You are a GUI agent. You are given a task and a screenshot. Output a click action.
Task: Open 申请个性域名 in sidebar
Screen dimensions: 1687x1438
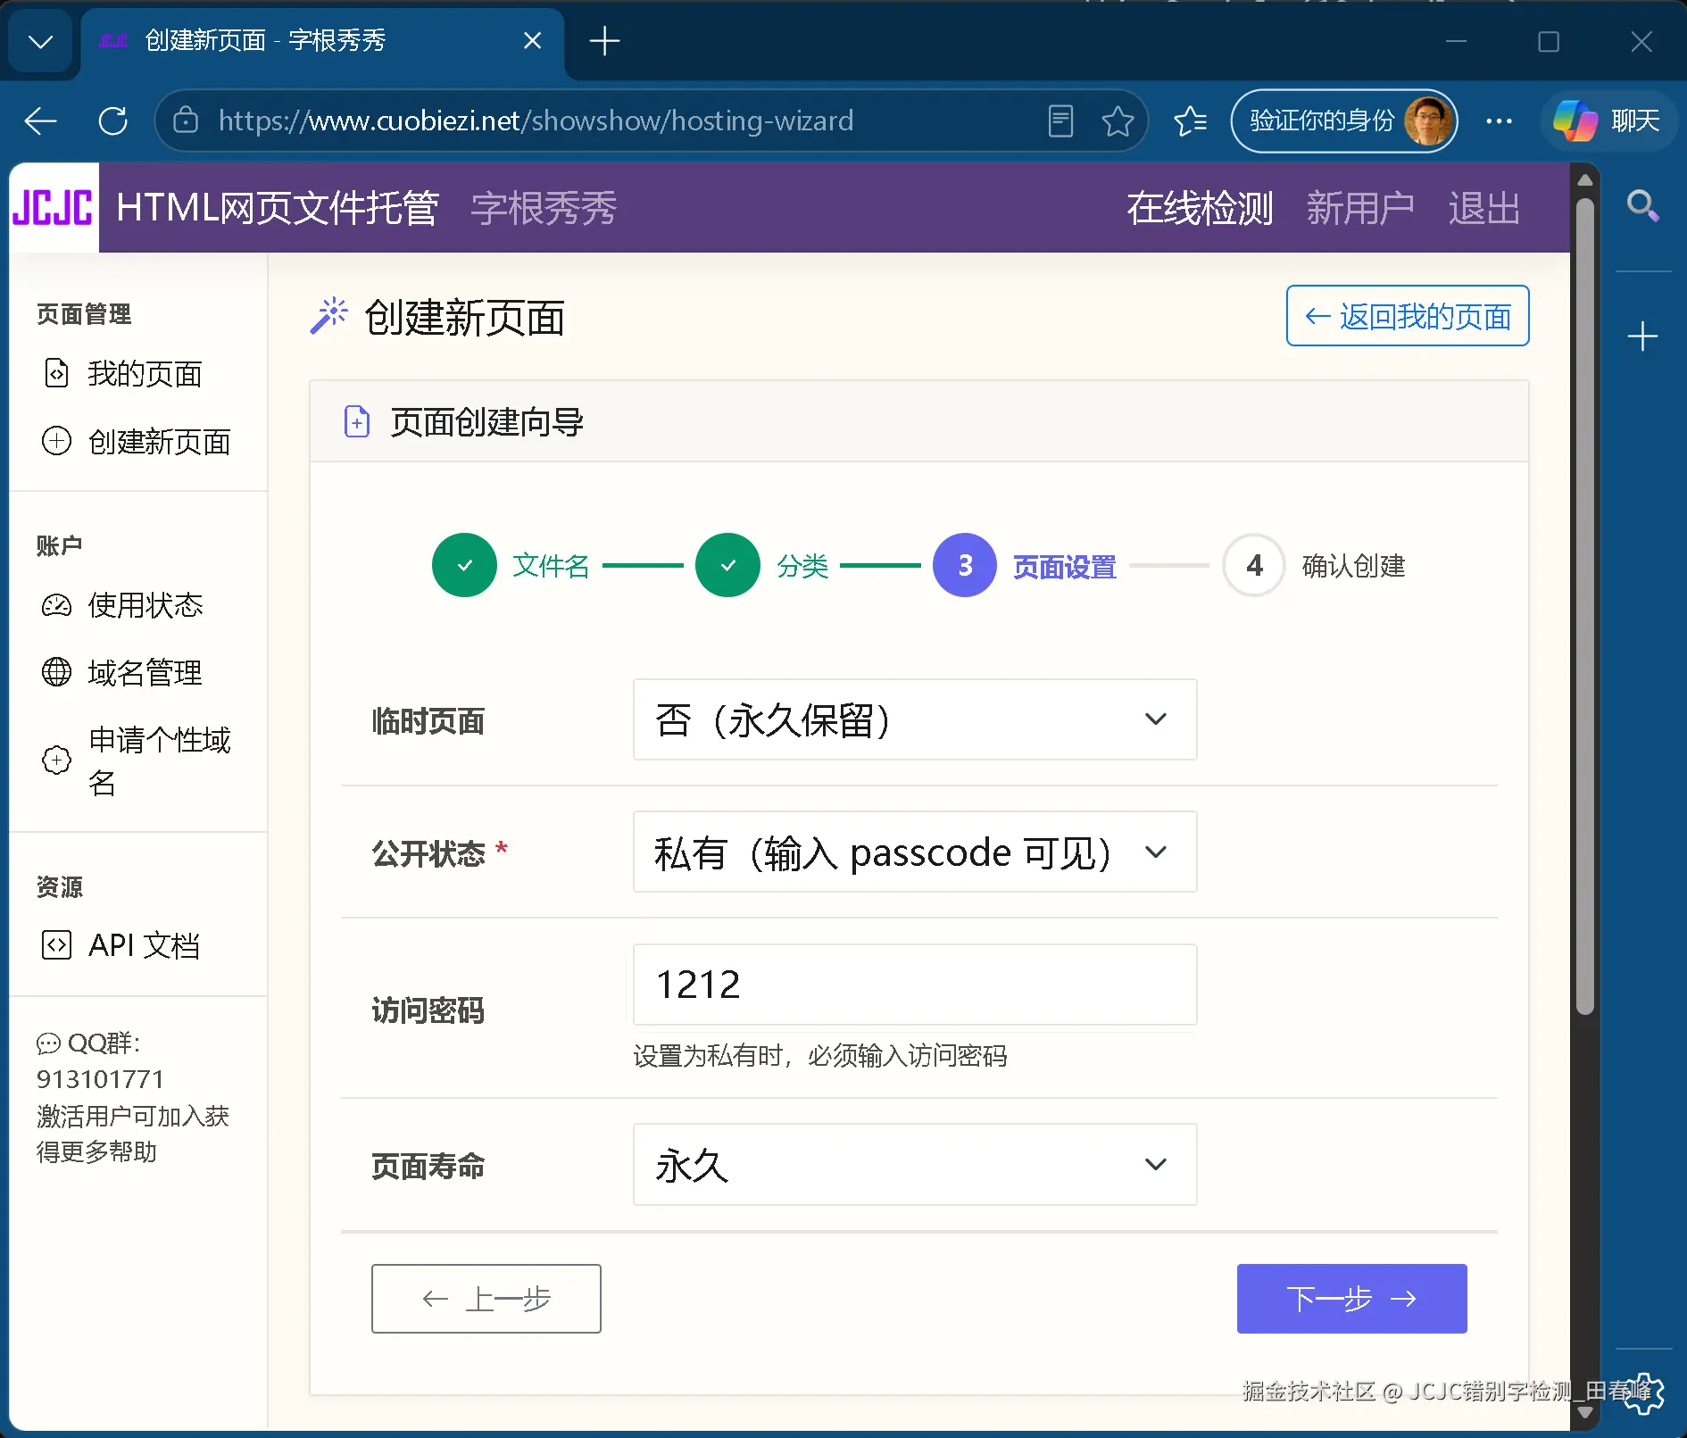coord(137,761)
